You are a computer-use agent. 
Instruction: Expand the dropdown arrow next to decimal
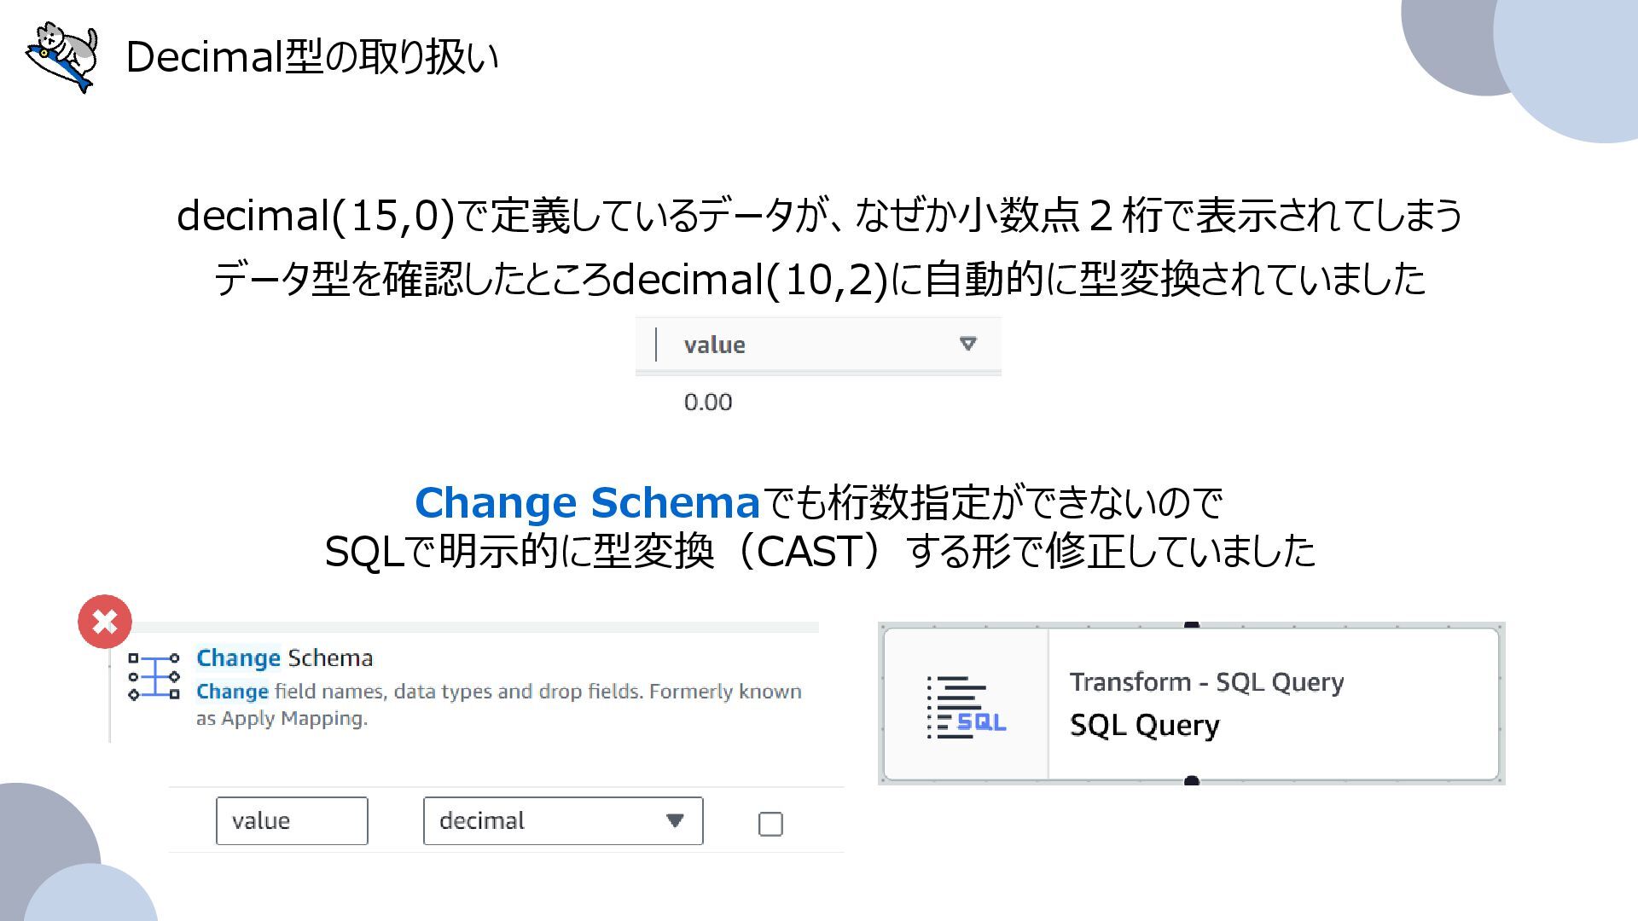(x=675, y=821)
